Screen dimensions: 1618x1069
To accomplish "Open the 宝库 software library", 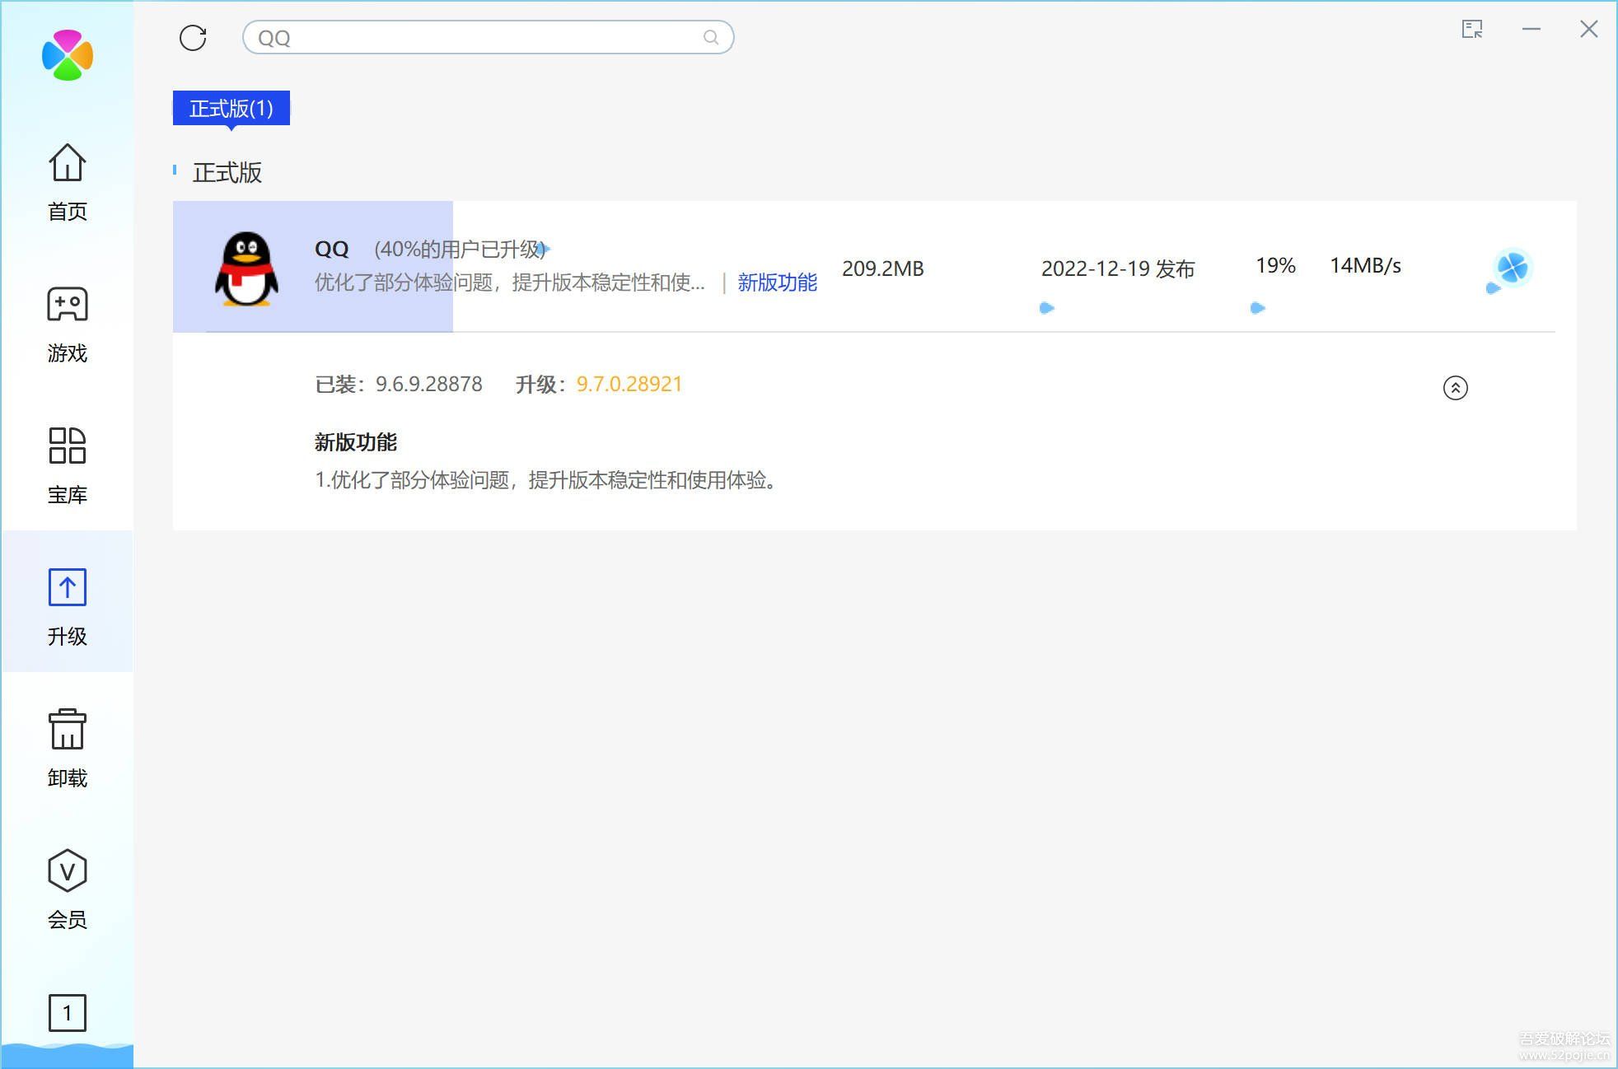I will pos(68,466).
